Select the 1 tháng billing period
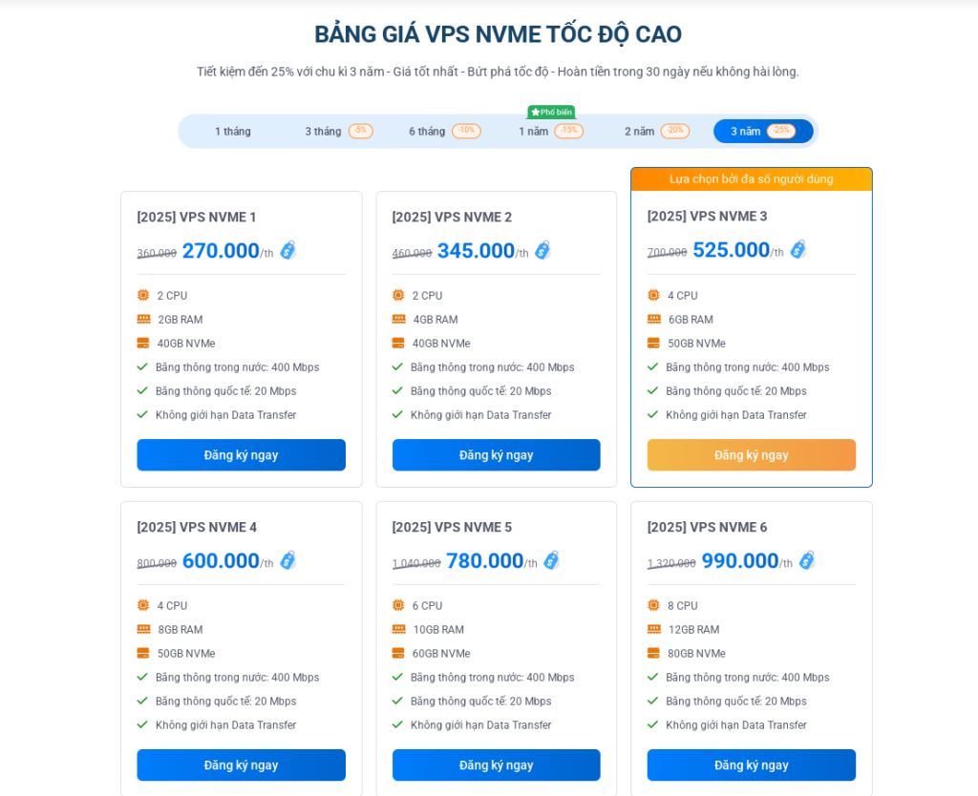Image resolution: width=978 pixels, height=796 pixels. click(232, 131)
